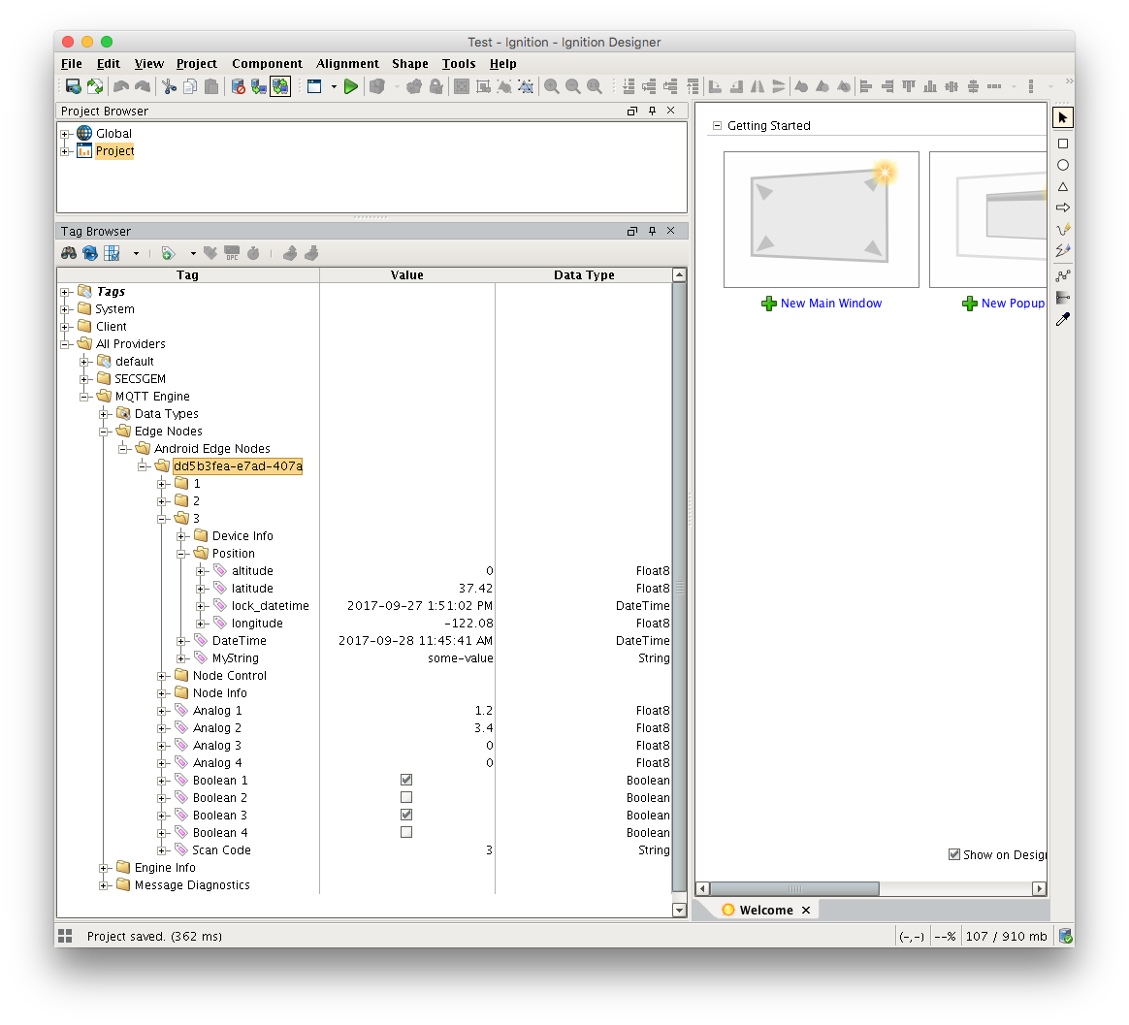Open the Tools menu
The image size is (1129, 1025).
[459, 64]
